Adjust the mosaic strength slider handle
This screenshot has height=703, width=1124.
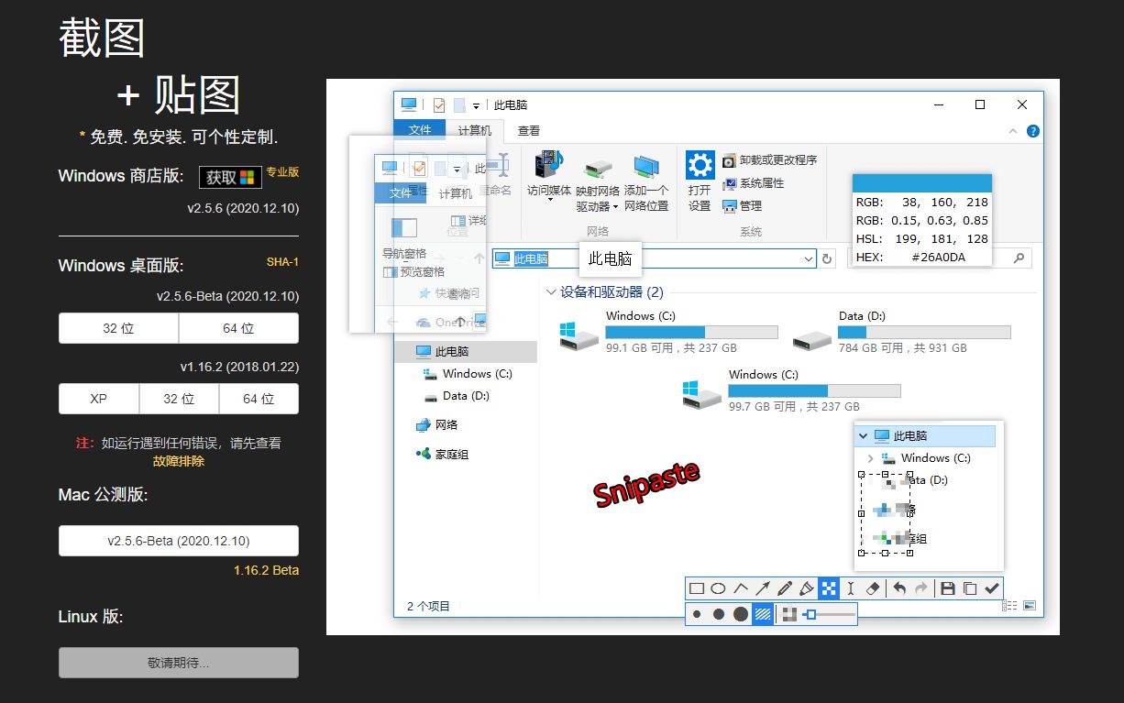810,614
